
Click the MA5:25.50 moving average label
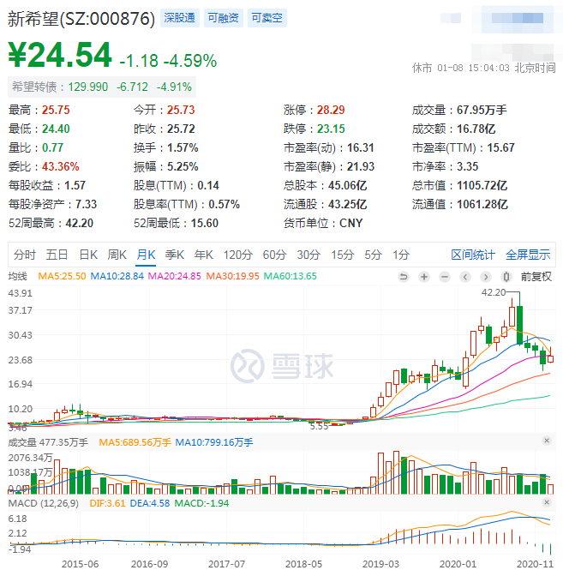coord(62,276)
